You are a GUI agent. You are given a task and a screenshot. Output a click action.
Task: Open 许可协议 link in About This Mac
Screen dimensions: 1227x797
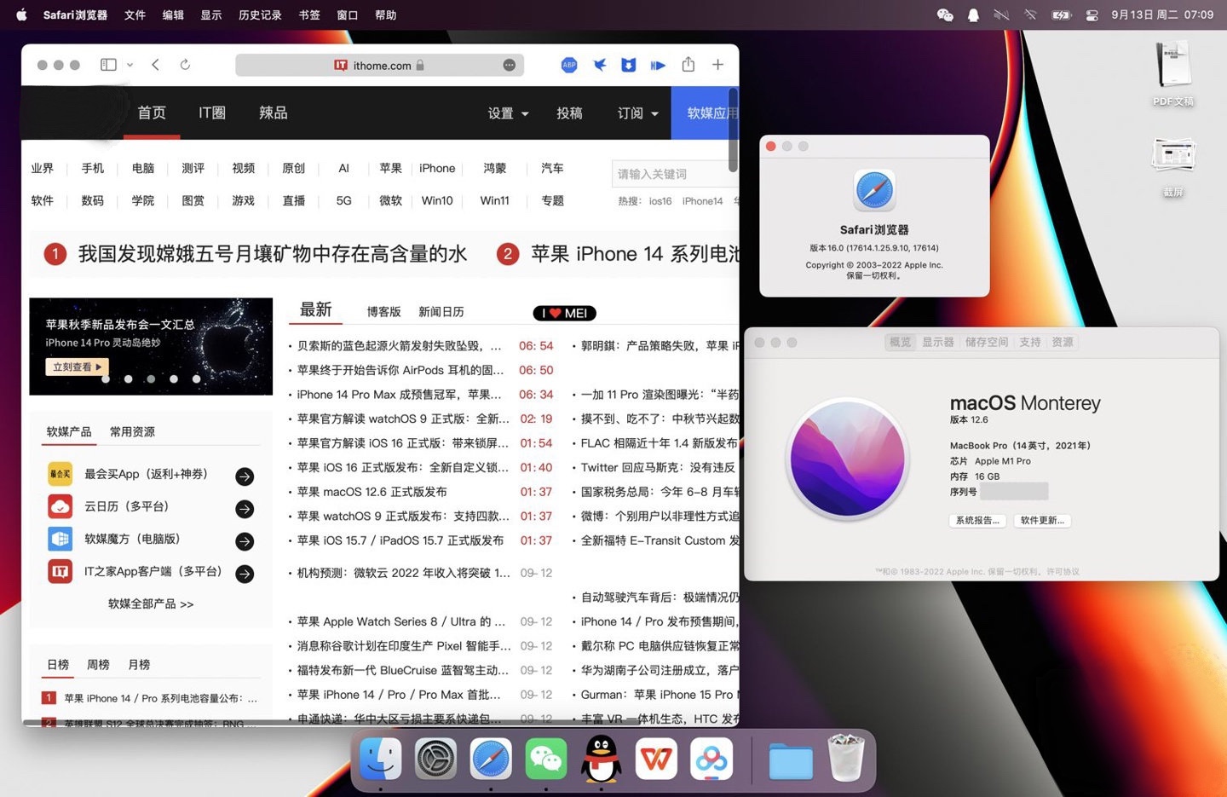pyautogui.click(x=1063, y=572)
